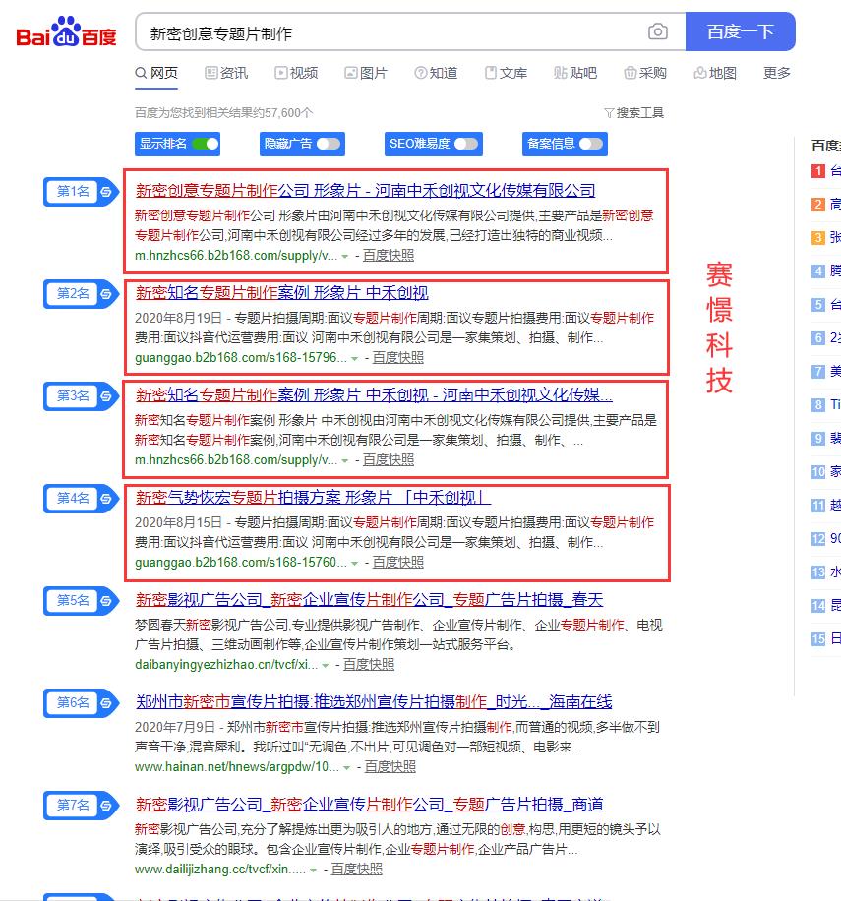The height and width of the screenshot is (901, 841).
Task: Click hot search rank 15 item
Action: (x=826, y=638)
